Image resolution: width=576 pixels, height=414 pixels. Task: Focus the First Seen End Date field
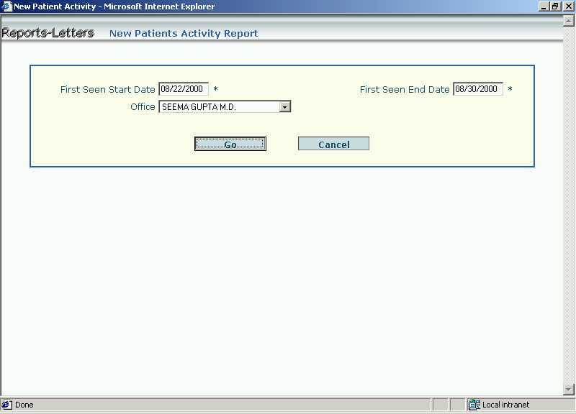478,89
